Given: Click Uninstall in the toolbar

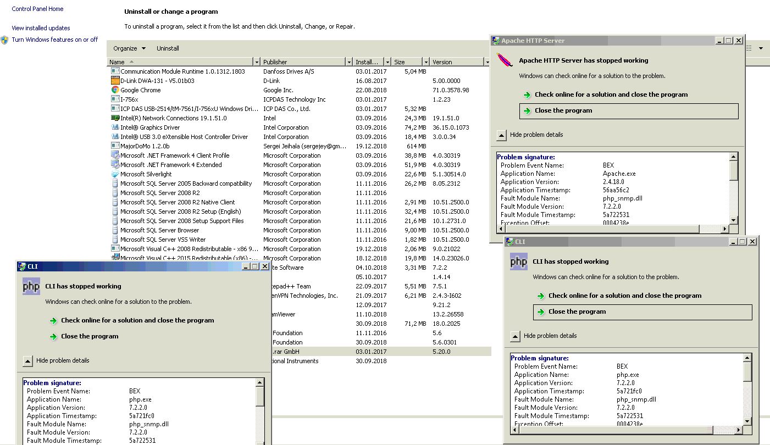Looking at the screenshot, I should (168, 48).
